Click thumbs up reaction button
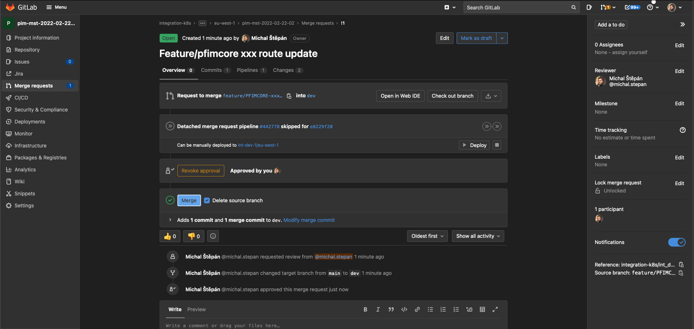 pyautogui.click(x=170, y=236)
